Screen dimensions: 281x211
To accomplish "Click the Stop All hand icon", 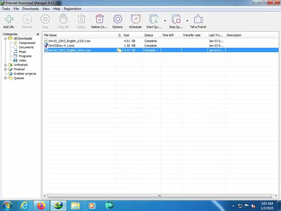I will [63, 19].
